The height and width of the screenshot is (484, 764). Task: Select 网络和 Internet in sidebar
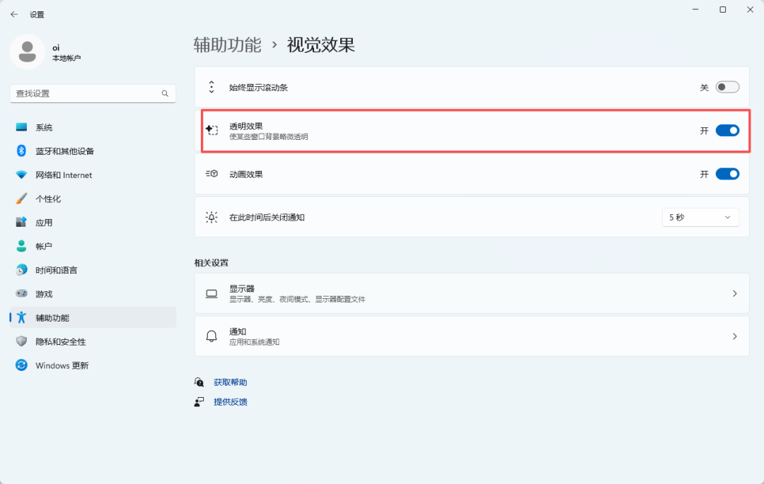93,175
